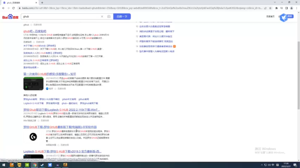Viewport: 300px width, 168px height.
Task: Open the media control playlist icon
Action: pyautogui.click(x=282, y=8)
